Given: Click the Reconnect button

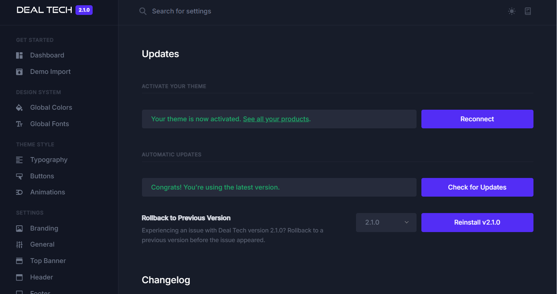Looking at the screenshot, I should click(477, 119).
